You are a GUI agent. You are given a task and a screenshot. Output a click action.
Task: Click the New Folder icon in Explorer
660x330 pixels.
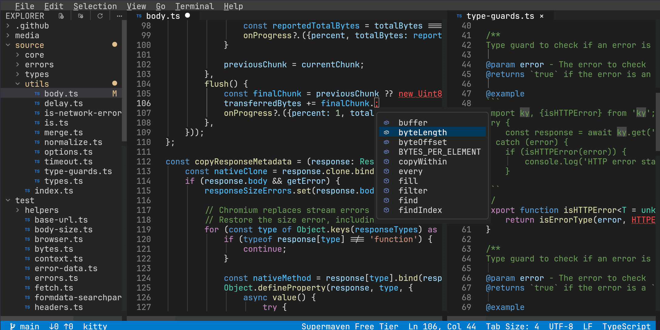coord(81,16)
